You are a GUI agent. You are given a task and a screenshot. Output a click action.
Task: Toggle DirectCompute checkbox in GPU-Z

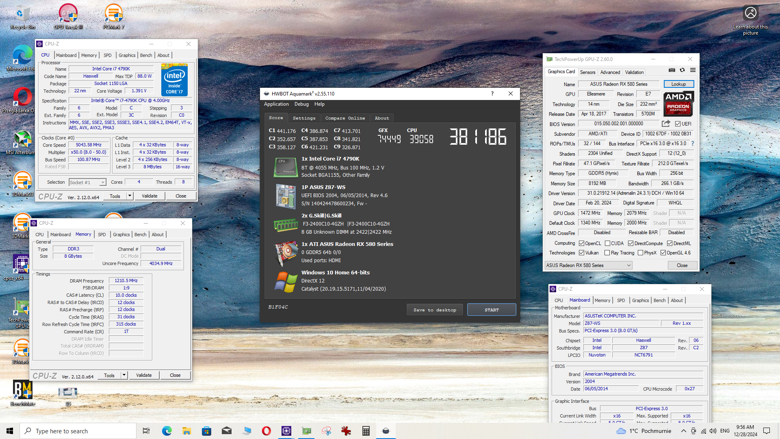[x=630, y=243]
